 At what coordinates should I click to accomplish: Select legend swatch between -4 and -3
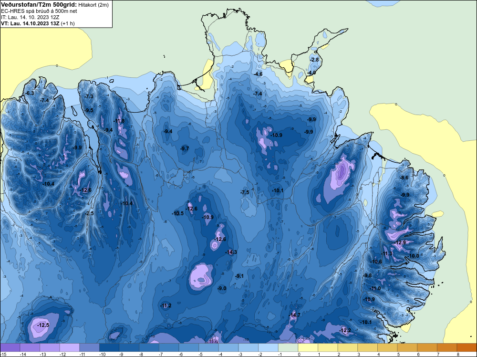(x=228, y=347)
